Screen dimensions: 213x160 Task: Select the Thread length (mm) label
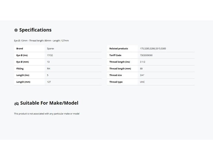(120, 68)
